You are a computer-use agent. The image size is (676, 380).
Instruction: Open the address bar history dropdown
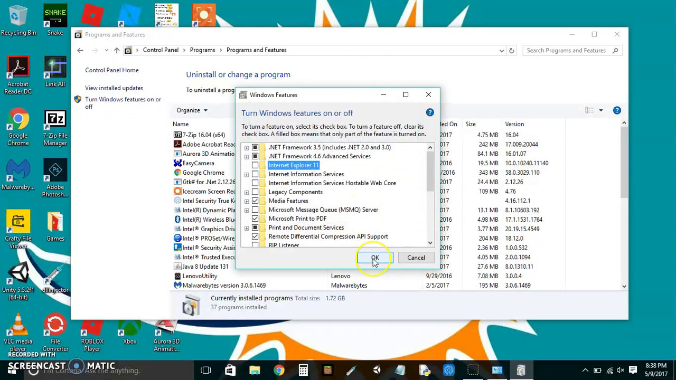pyautogui.click(x=502, y=51)
